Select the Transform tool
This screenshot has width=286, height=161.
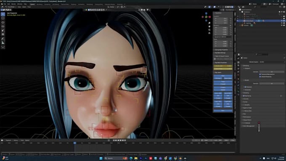(x=3, y=34)
